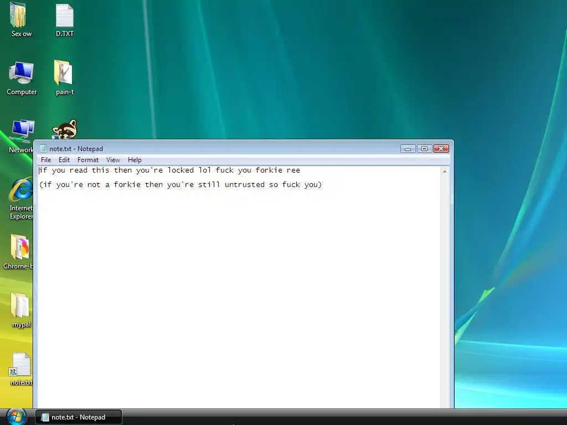Open the File menu in Notepad

coord(46,160)
